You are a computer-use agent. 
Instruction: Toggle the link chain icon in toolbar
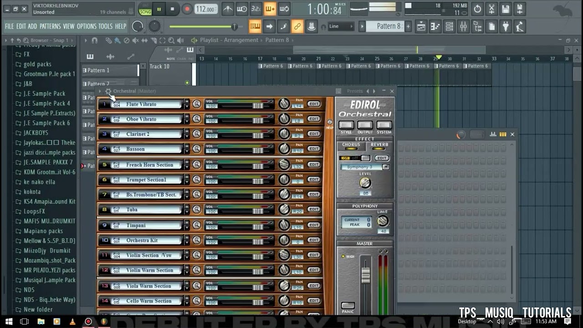click(x=297, y=26)
